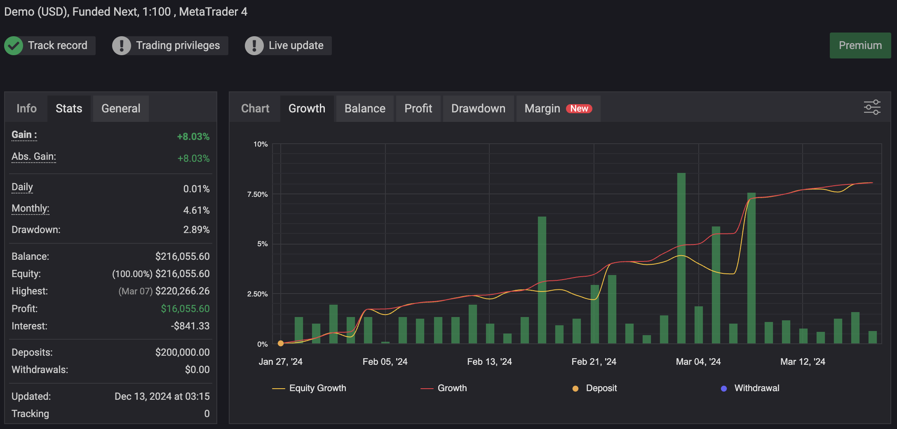Switch to the Chart tab
The image size is (897, 429).
pyautogui.click(x=255, y=108)
